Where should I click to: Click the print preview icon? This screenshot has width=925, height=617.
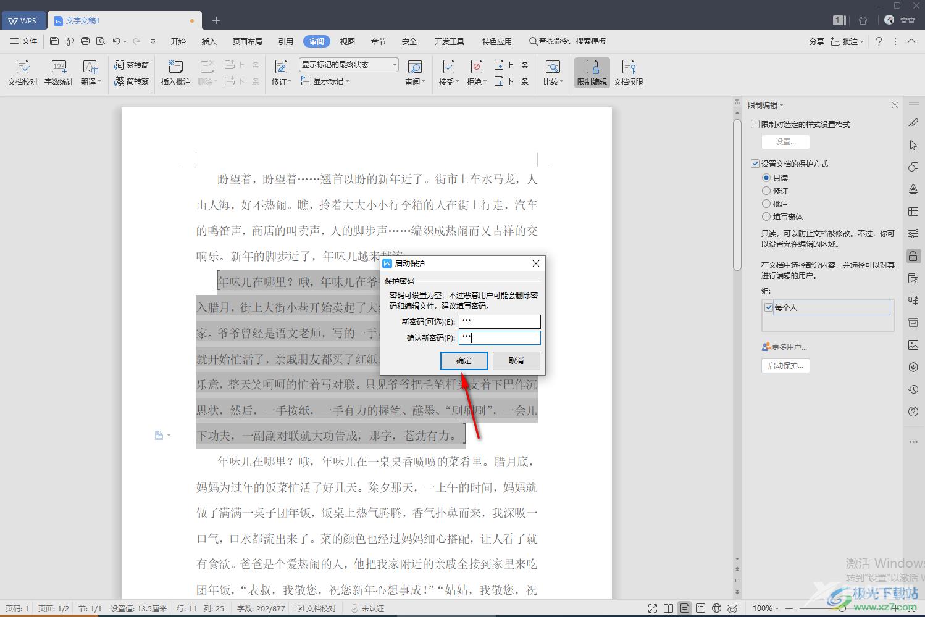(101, 41)
